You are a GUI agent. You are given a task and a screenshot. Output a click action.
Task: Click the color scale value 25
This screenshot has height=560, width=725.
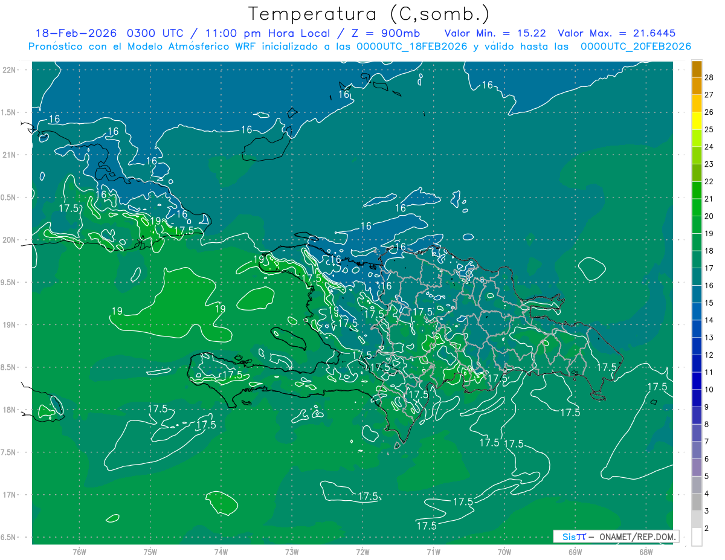[x=709, y=129]
